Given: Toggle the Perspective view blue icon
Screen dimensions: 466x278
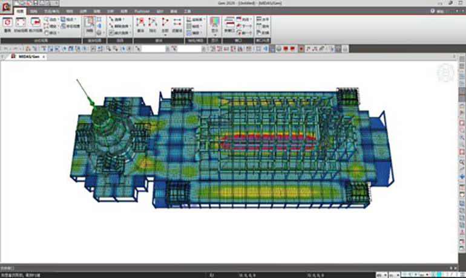Looking at the screenshot, I should 99,26.
